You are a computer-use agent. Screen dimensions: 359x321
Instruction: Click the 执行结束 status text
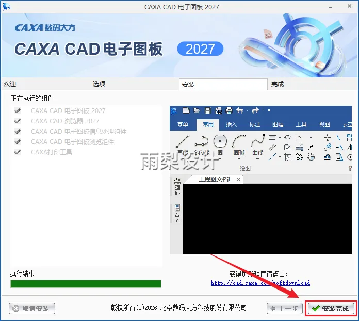(23, 274)
